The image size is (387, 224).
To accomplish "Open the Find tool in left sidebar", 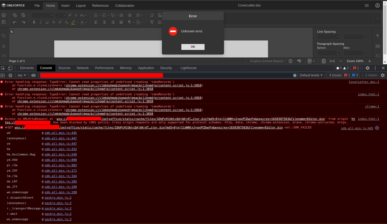I will click(x=4, y=36).
